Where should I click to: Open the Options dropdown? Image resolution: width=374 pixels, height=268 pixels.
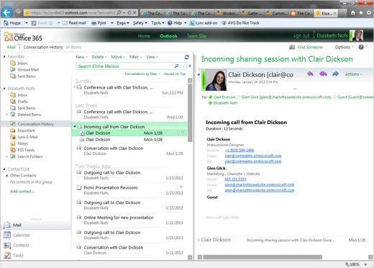point(344,47)
